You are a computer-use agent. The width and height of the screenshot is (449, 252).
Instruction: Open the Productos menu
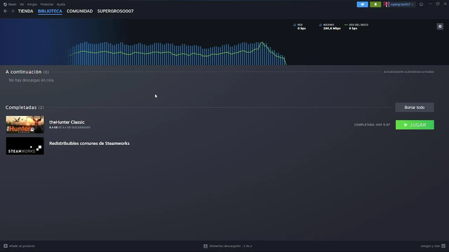[47, 4]
